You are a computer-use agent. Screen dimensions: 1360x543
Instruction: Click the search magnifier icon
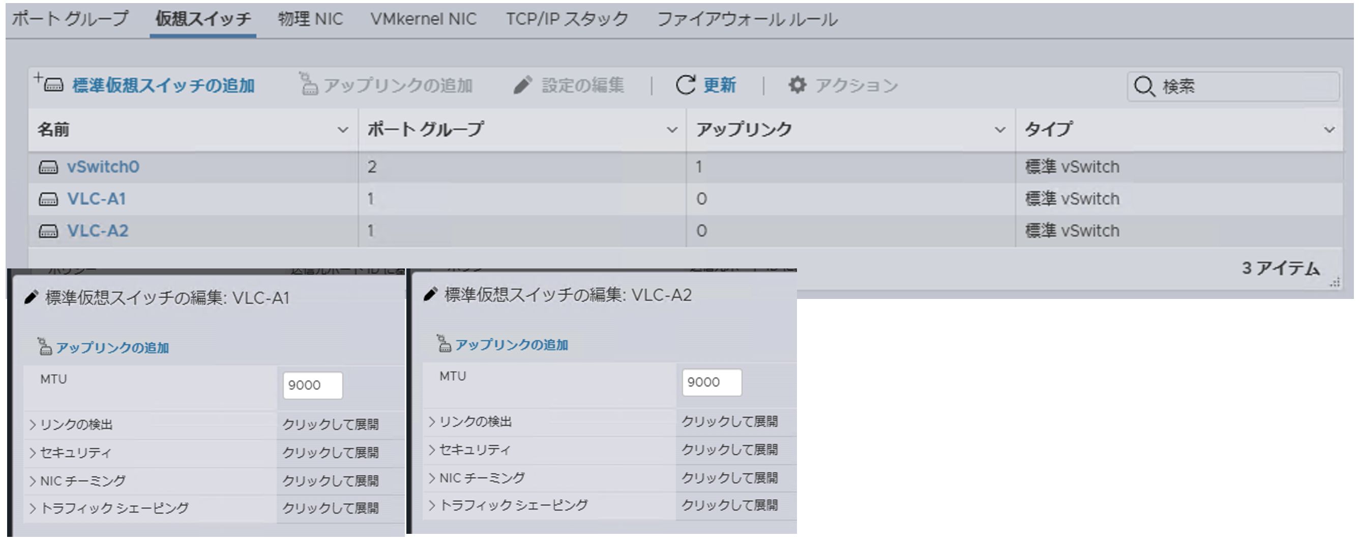(x=1144, y=86)
